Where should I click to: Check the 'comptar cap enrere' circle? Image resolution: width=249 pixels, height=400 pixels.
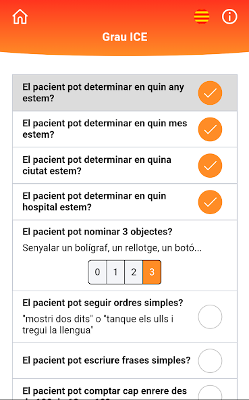[x=210, y=393]
